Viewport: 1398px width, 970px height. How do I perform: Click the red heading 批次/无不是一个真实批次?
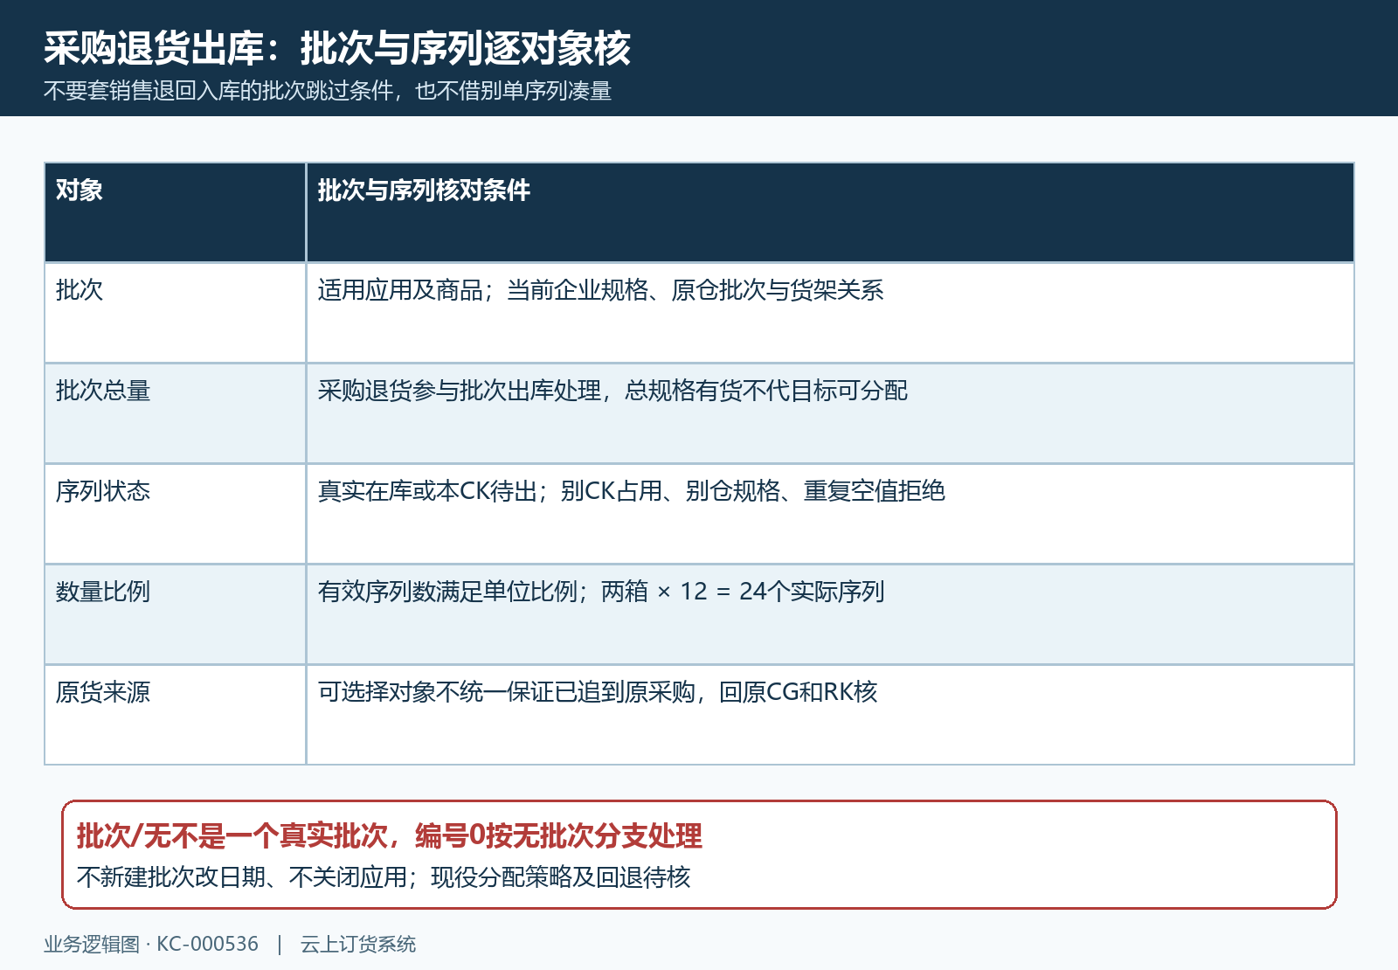pos(390,836)
